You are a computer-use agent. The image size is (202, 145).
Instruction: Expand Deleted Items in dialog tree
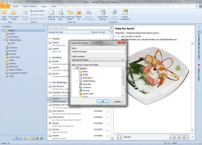[x=77, y=81]
